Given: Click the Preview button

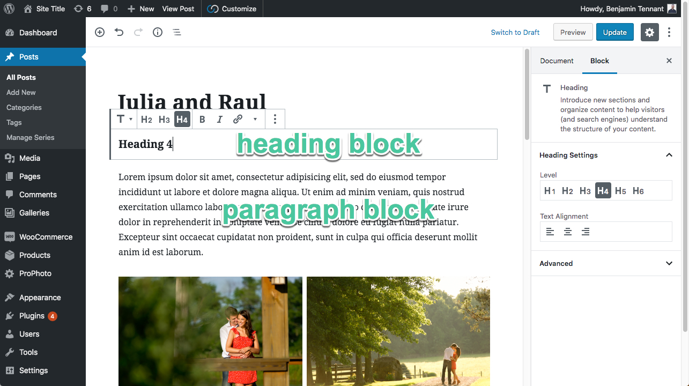Looking at the screenshot, I should [x=573, y=32].
